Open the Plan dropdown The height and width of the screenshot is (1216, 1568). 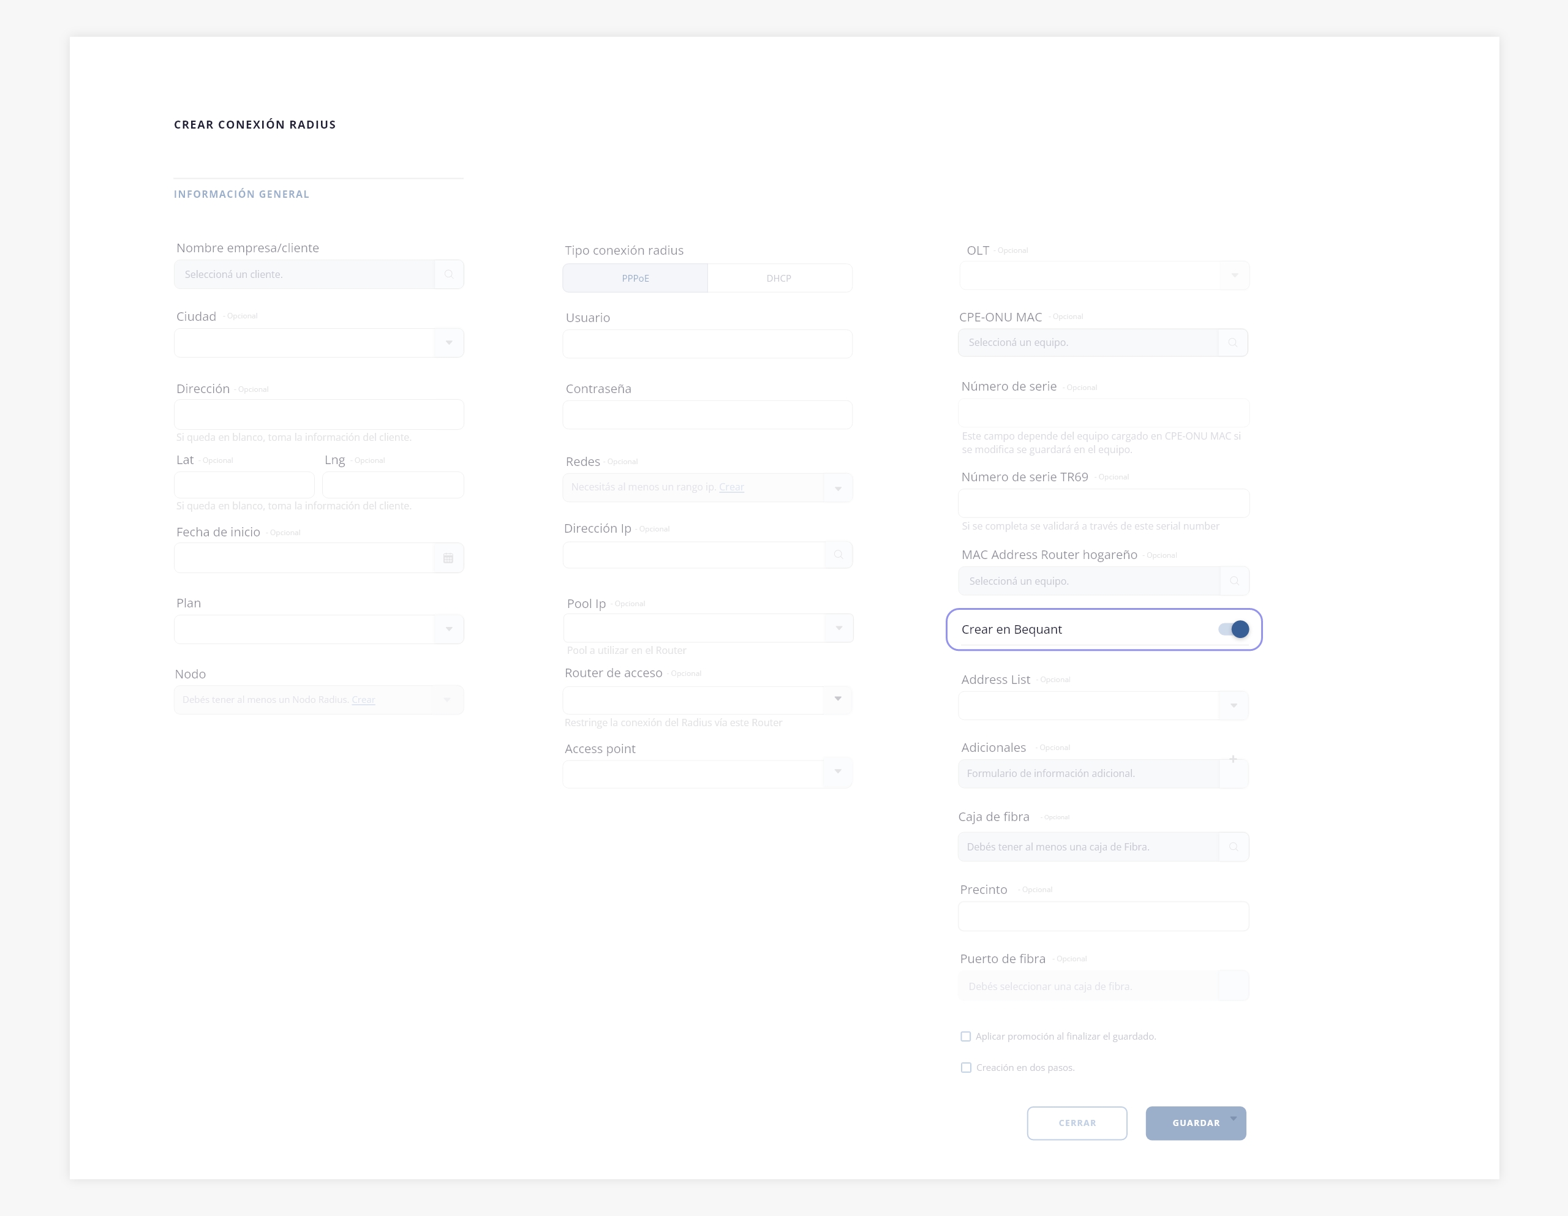click(449, 629)
